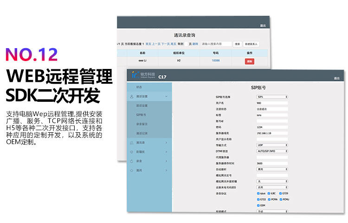Click the 下一页 pagination link
Viewport: 348px width, 223px height.
pos(166,44)
